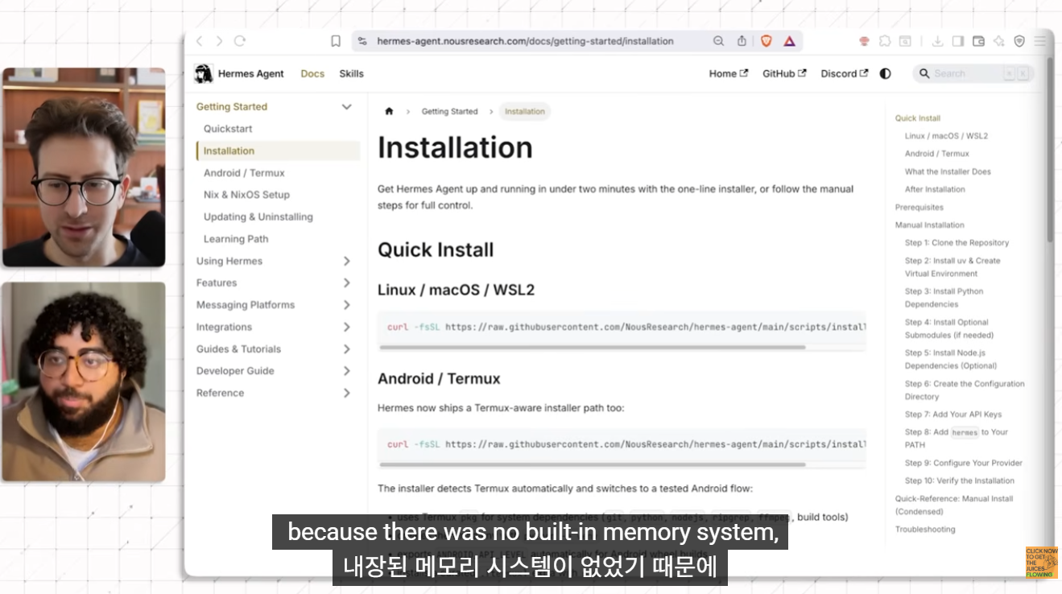
Task: Open the VPN shield icon
Action: (1019, 41)
